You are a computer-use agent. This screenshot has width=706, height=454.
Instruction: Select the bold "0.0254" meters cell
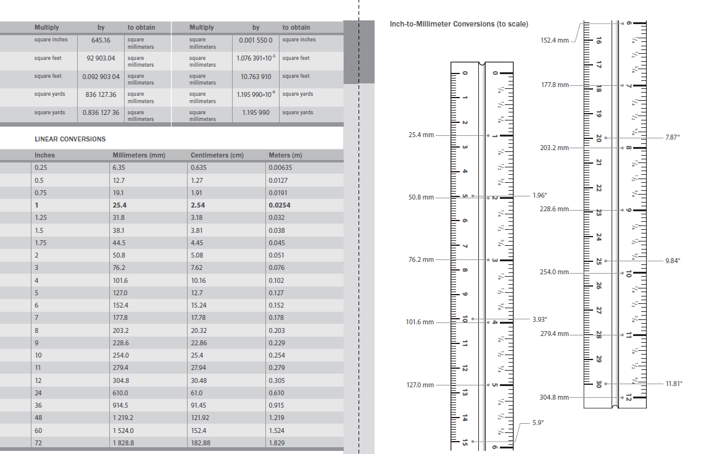(x=280, y=205)
